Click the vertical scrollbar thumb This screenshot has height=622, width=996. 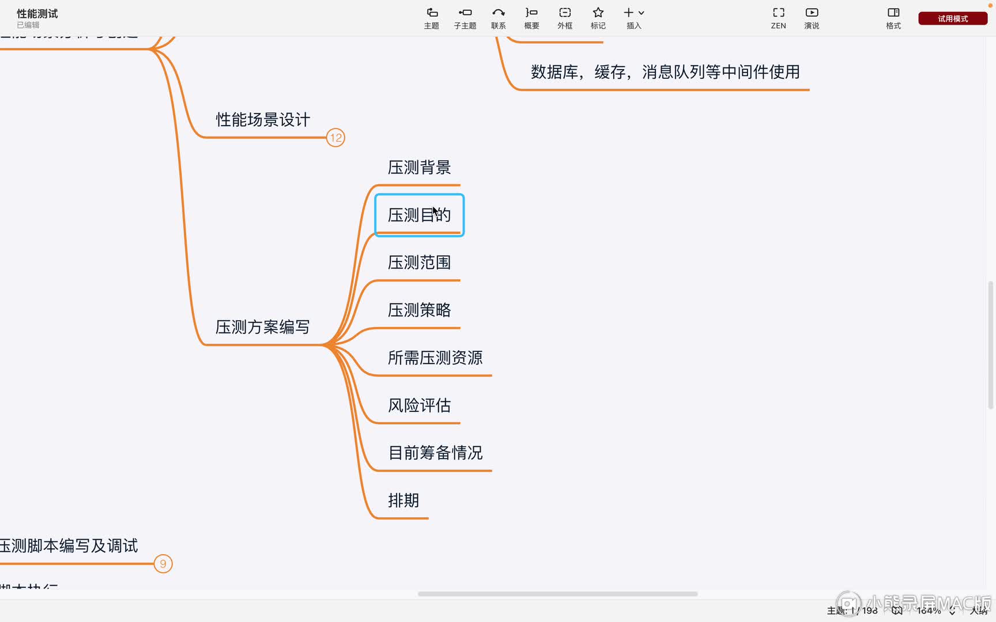pos(991,345)
